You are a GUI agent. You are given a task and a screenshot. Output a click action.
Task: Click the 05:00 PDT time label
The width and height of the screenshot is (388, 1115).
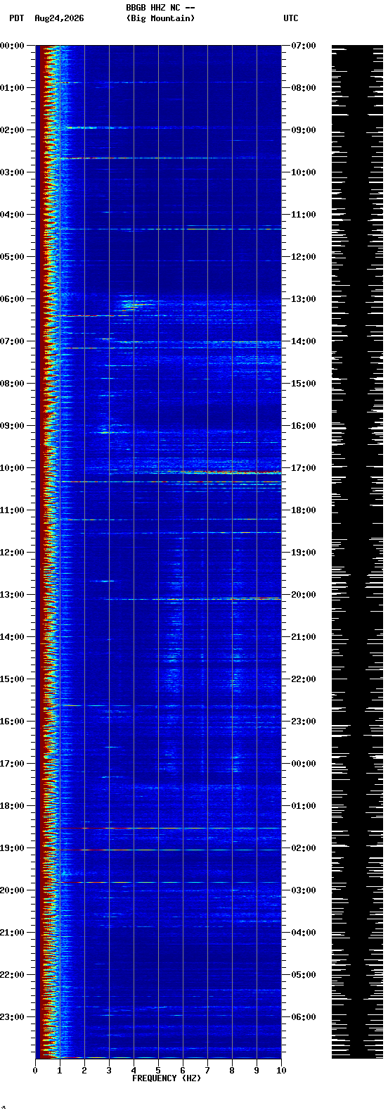pos(12,257)
